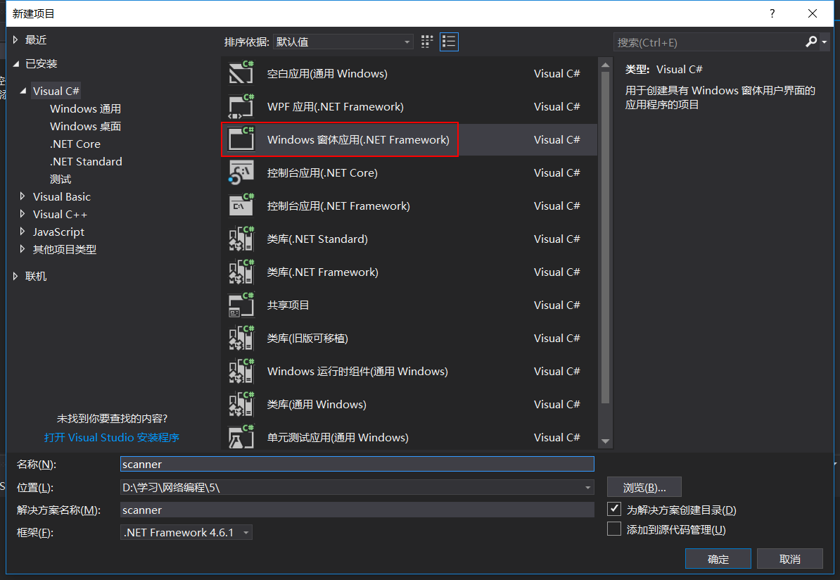Select 类库(旧版可移植) template text
Viewport: 840px width, 580px height.
(x=307, y=339)
